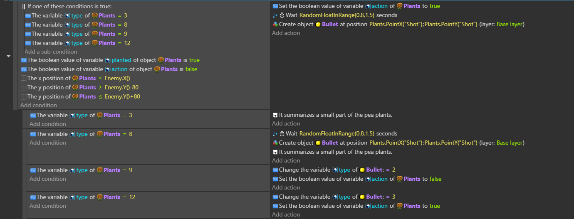
Task: Click the Plants icon in the 'type = 12' sub-event condition
Action: 99,197
